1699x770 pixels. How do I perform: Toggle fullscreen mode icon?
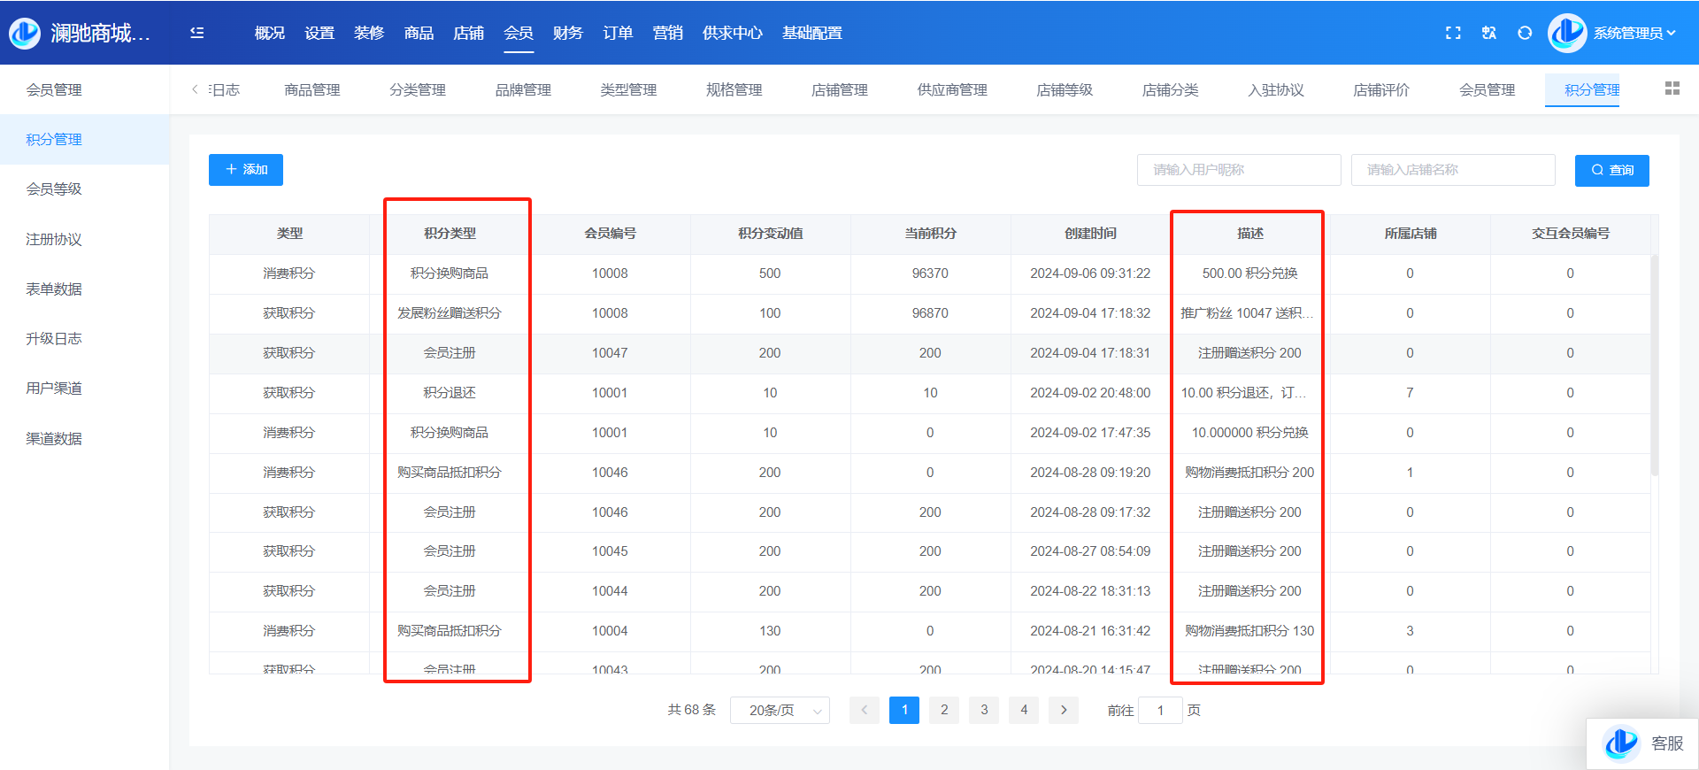pyautogui.click(x=1453, y=33)
